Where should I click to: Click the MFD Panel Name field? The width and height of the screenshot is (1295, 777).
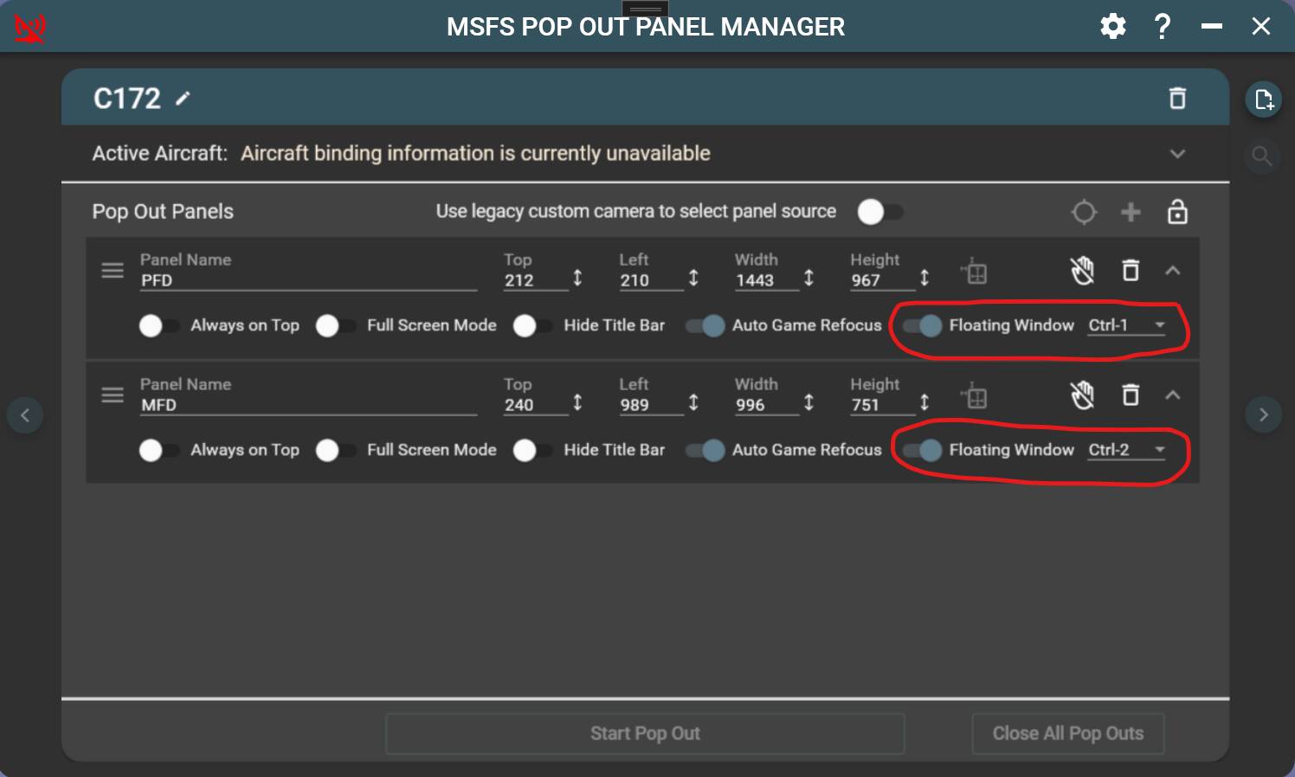(x=308, y=404)
